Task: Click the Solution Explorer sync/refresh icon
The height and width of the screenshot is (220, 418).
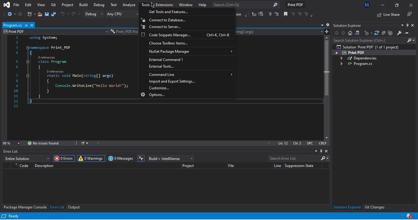Action: tap(377, 33)
